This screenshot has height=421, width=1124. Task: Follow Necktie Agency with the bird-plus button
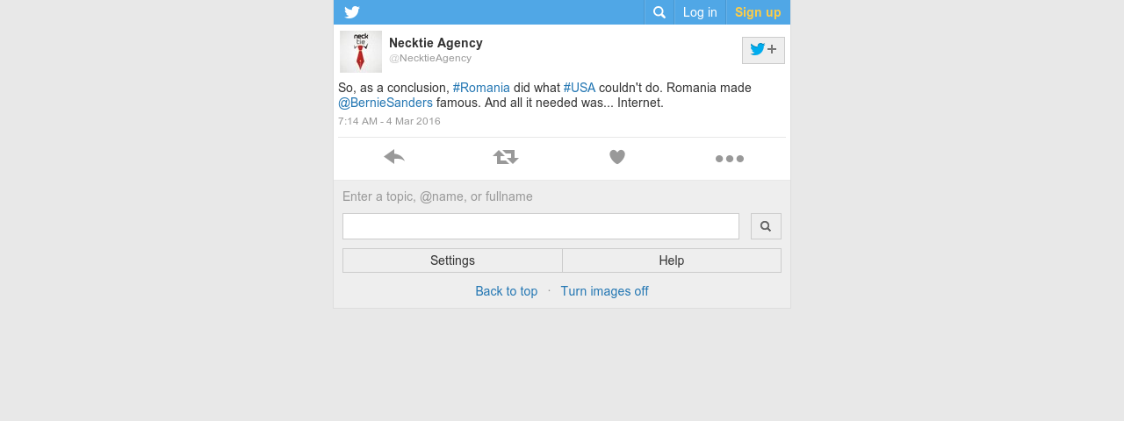point(763,50)
